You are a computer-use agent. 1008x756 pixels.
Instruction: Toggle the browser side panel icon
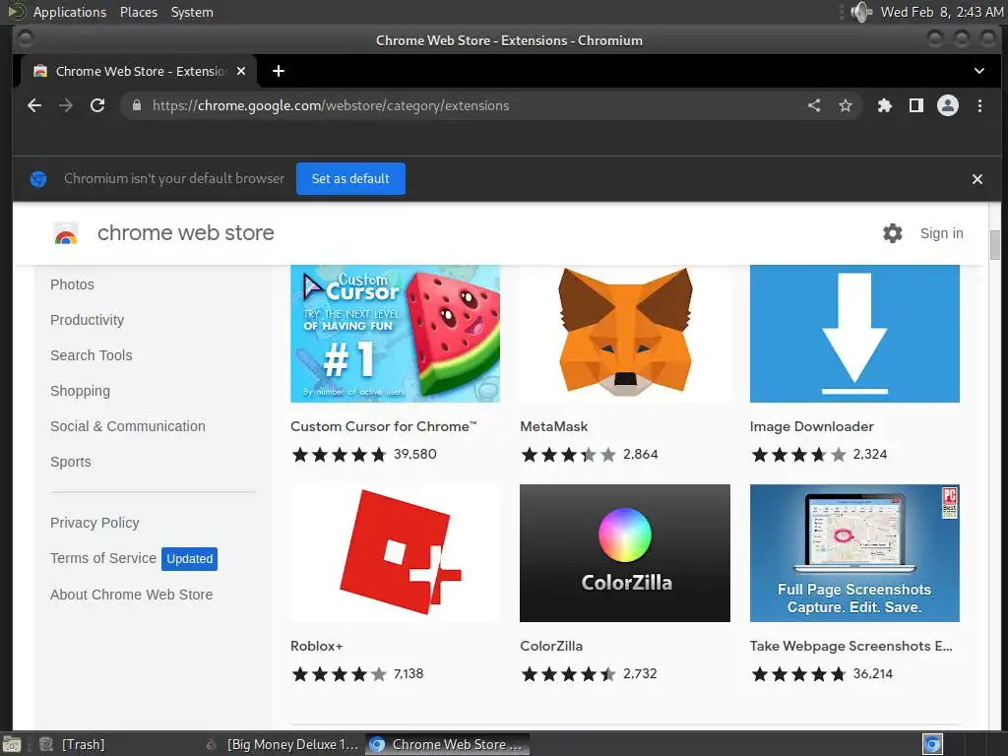pos(916,105)
